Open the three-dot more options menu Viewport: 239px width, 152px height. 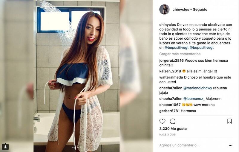point(230,145)
